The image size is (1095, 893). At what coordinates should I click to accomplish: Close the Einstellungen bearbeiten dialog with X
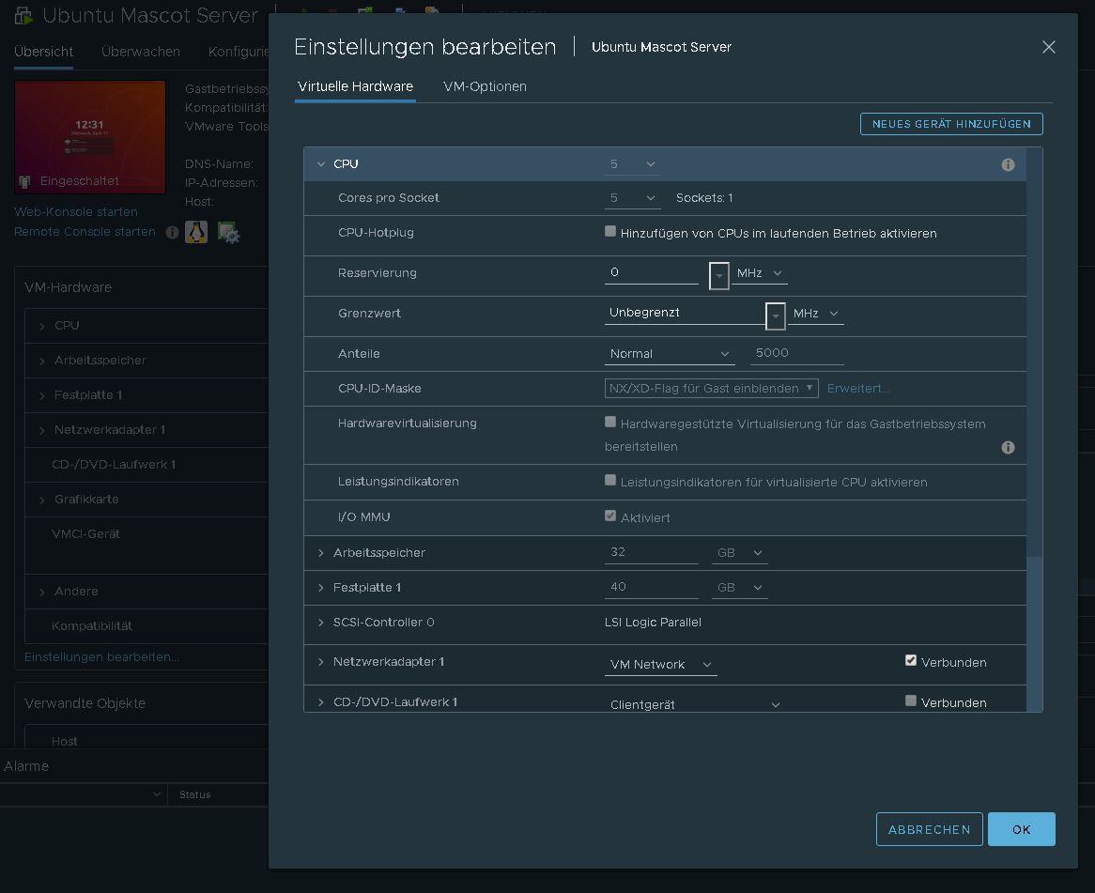1048,47
